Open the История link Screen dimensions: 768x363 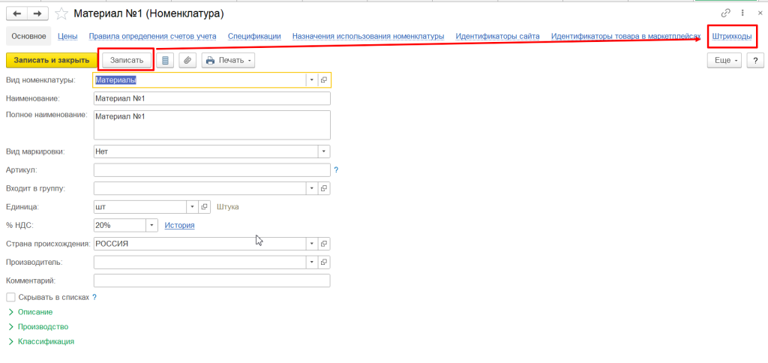pyautogui.click(x=179, y=225)
